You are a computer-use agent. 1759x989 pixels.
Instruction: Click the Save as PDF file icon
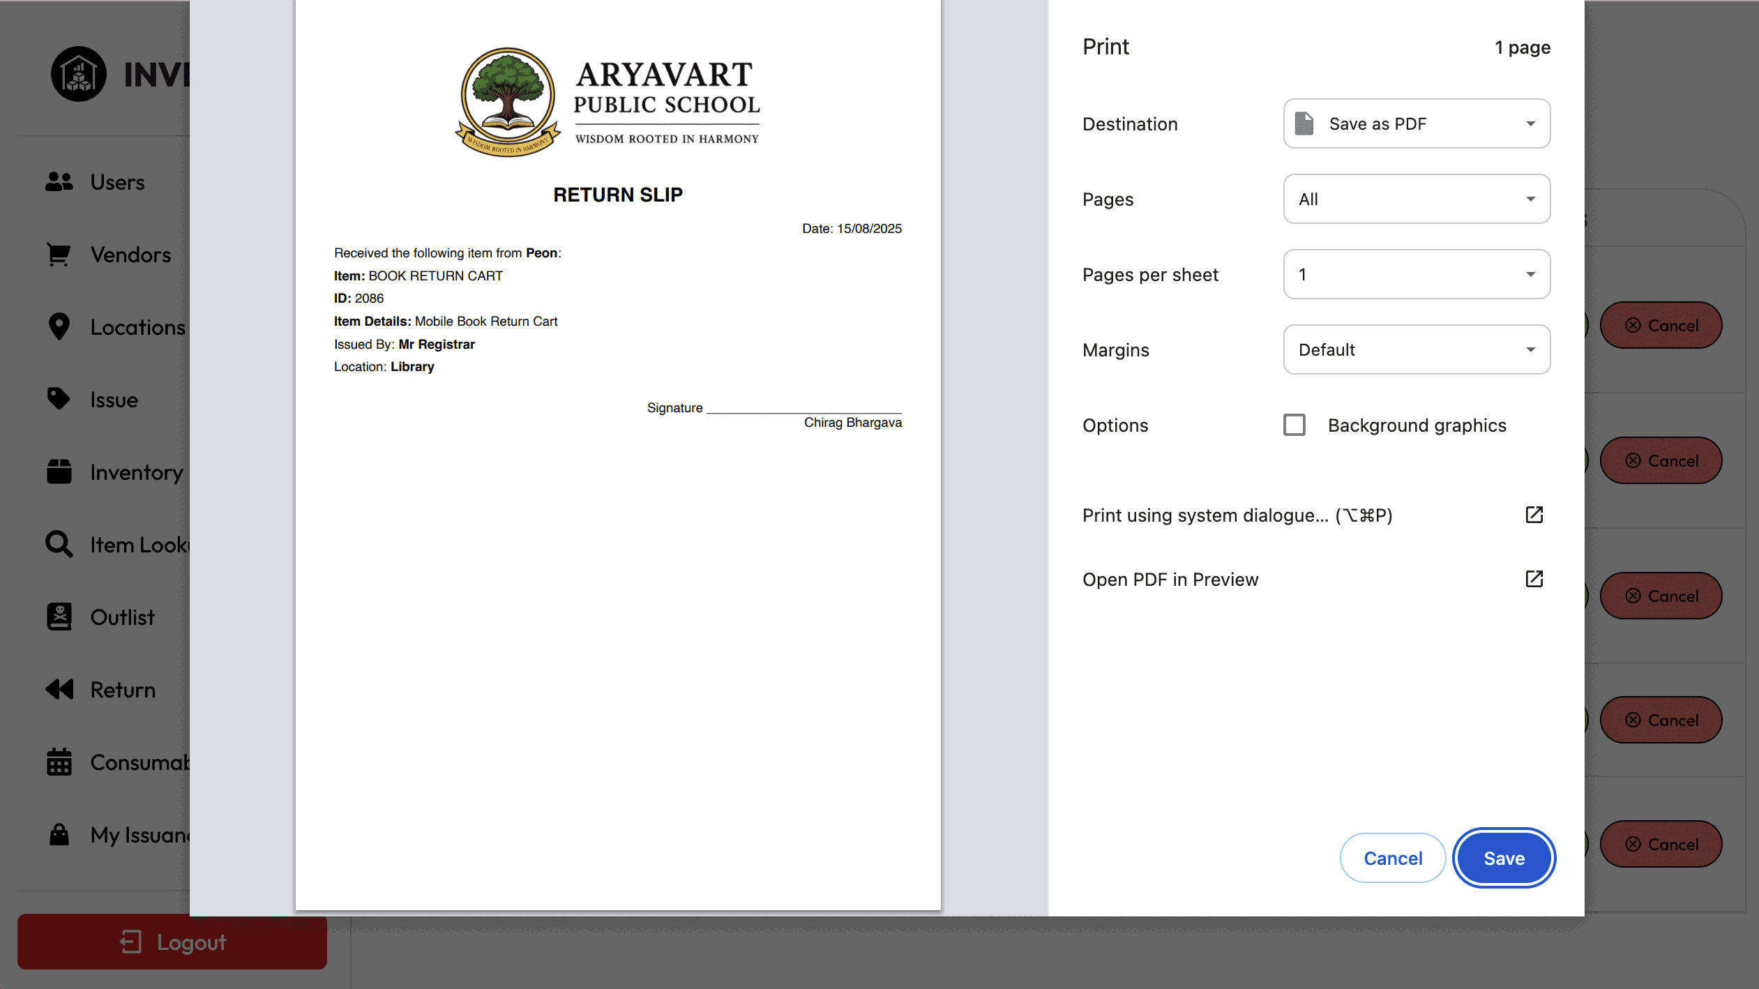tap(1304, 123)
